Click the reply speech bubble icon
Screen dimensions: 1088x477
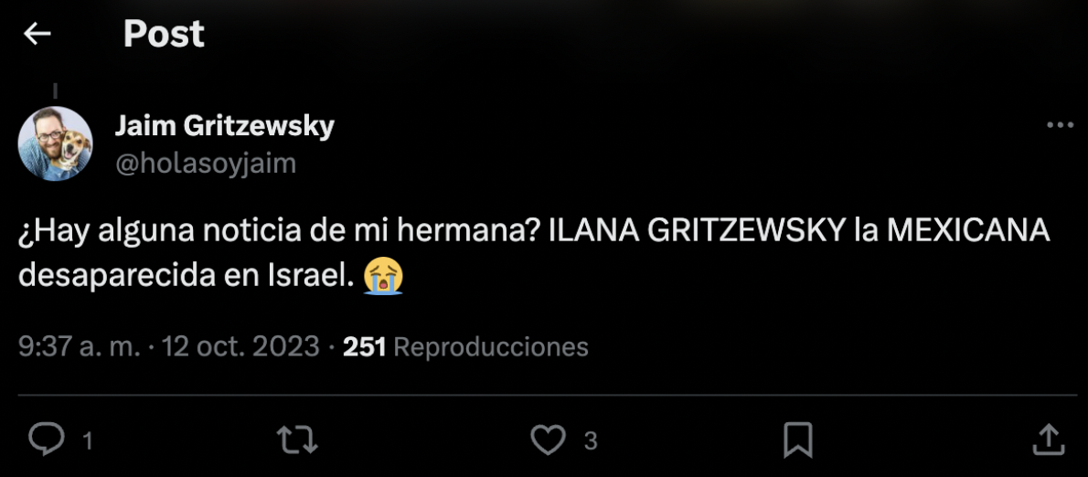[46, 440]
